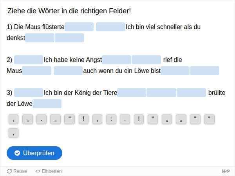Click the blank right before 'auch wenn du'

click(x=68, y=71)
